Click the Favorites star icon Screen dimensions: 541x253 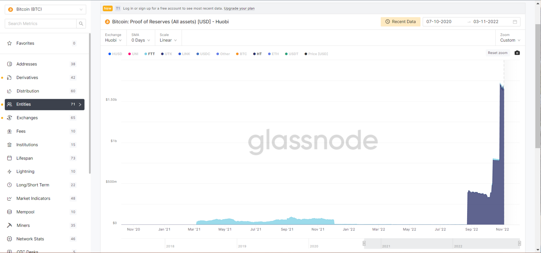[x=9, y=43]
